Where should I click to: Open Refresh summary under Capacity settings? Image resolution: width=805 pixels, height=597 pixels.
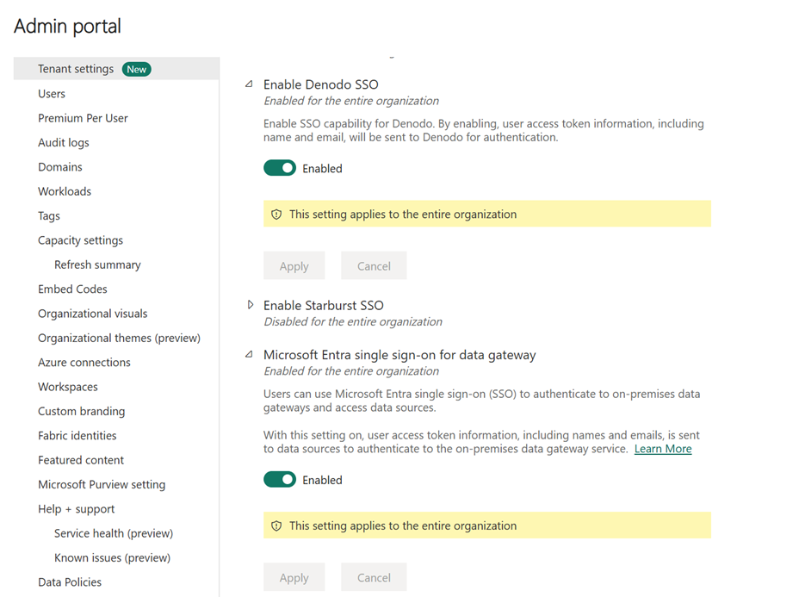tap(97, 264)
